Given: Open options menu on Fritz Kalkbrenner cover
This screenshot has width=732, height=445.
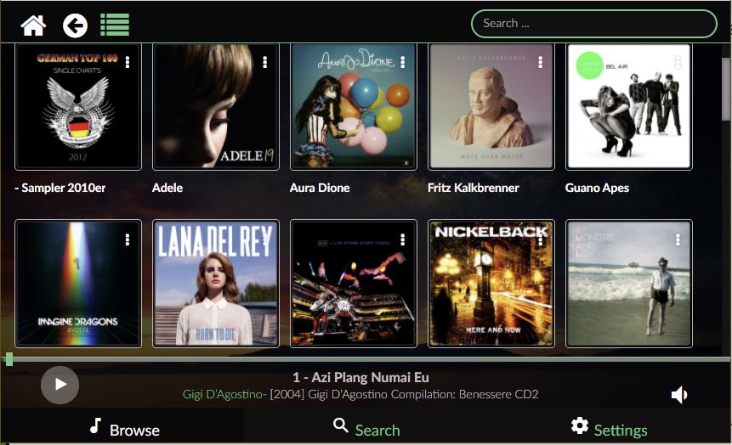Looking at the screenshot, I should tap(540, 62).
